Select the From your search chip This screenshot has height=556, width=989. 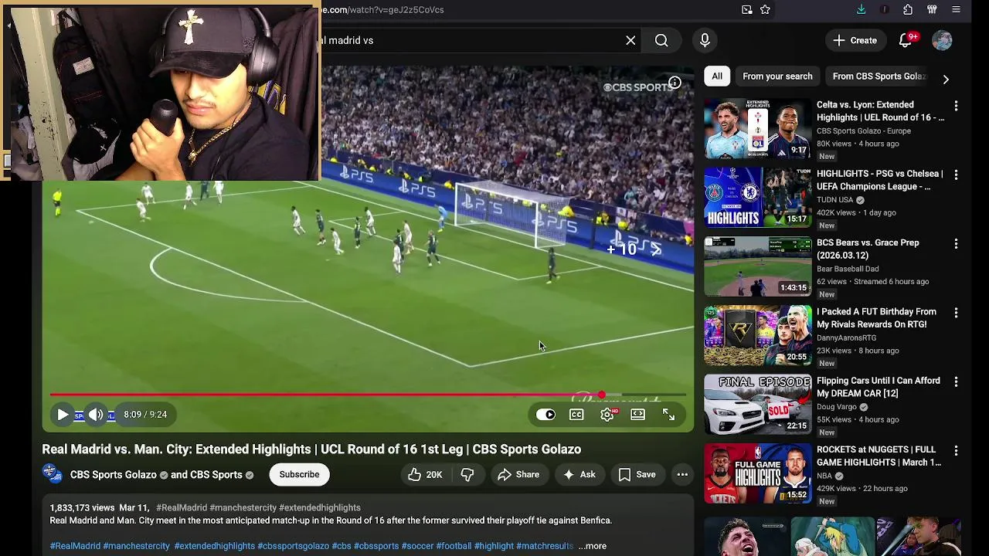pos(777,76)
